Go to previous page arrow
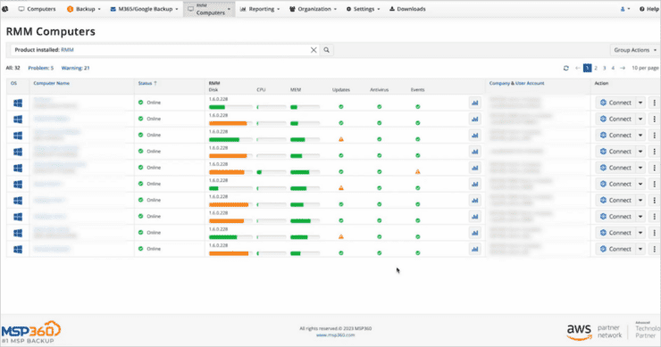Image resolution: width=661 pixels, height=347 pixels. (578, 68)
